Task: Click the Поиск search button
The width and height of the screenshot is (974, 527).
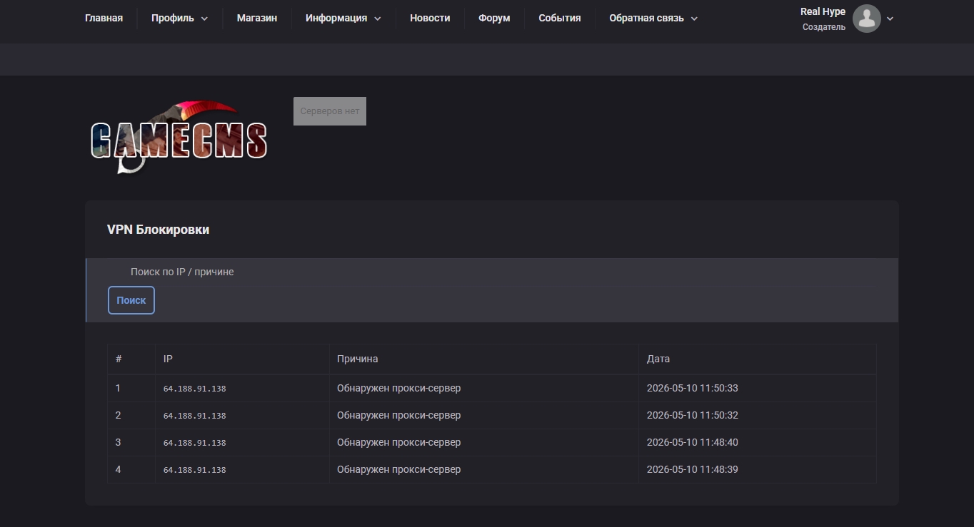Action: pos(131,300)
